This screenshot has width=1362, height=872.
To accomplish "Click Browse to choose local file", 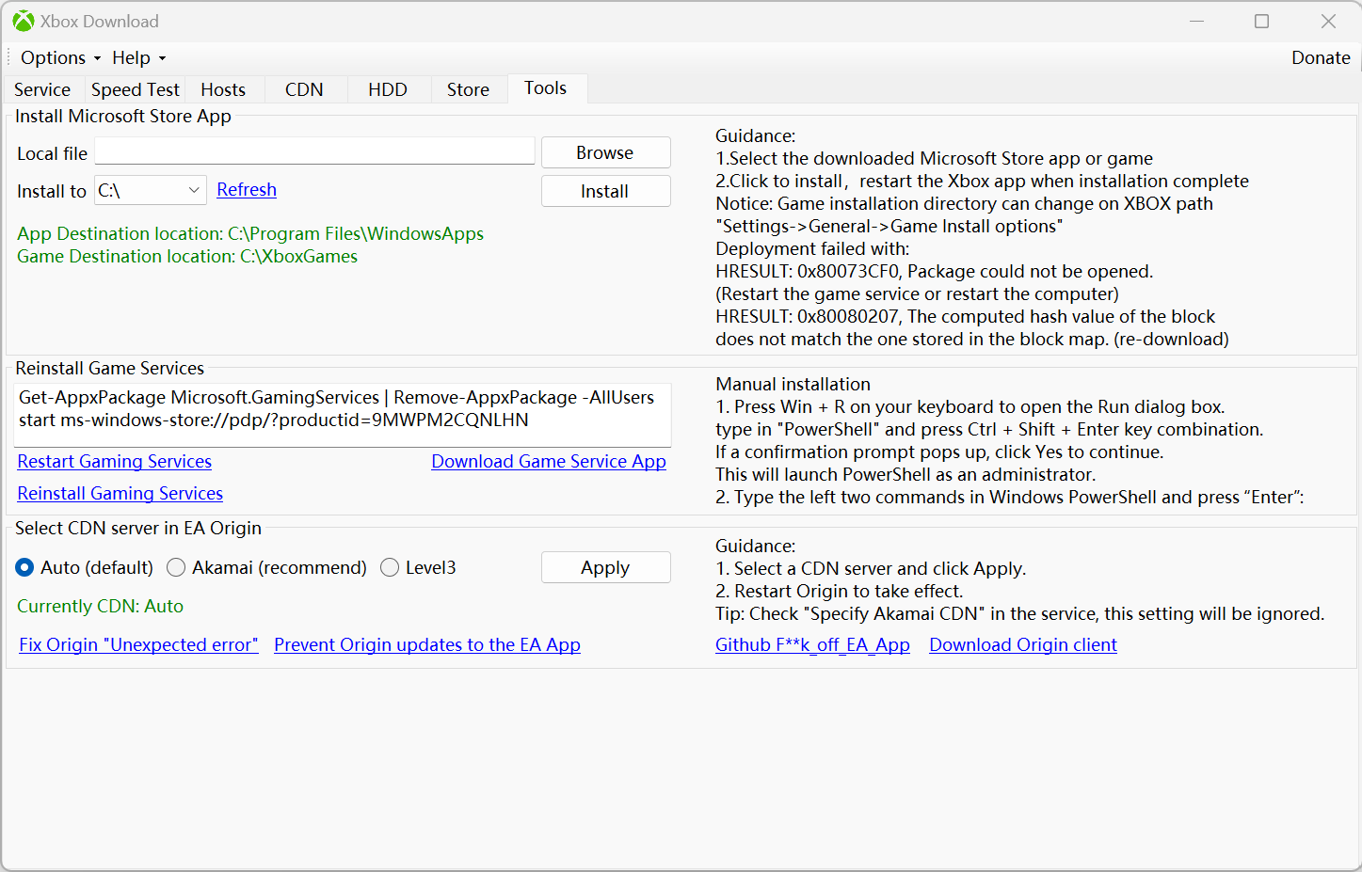I will pyautogui.click(x=605, y=152).
